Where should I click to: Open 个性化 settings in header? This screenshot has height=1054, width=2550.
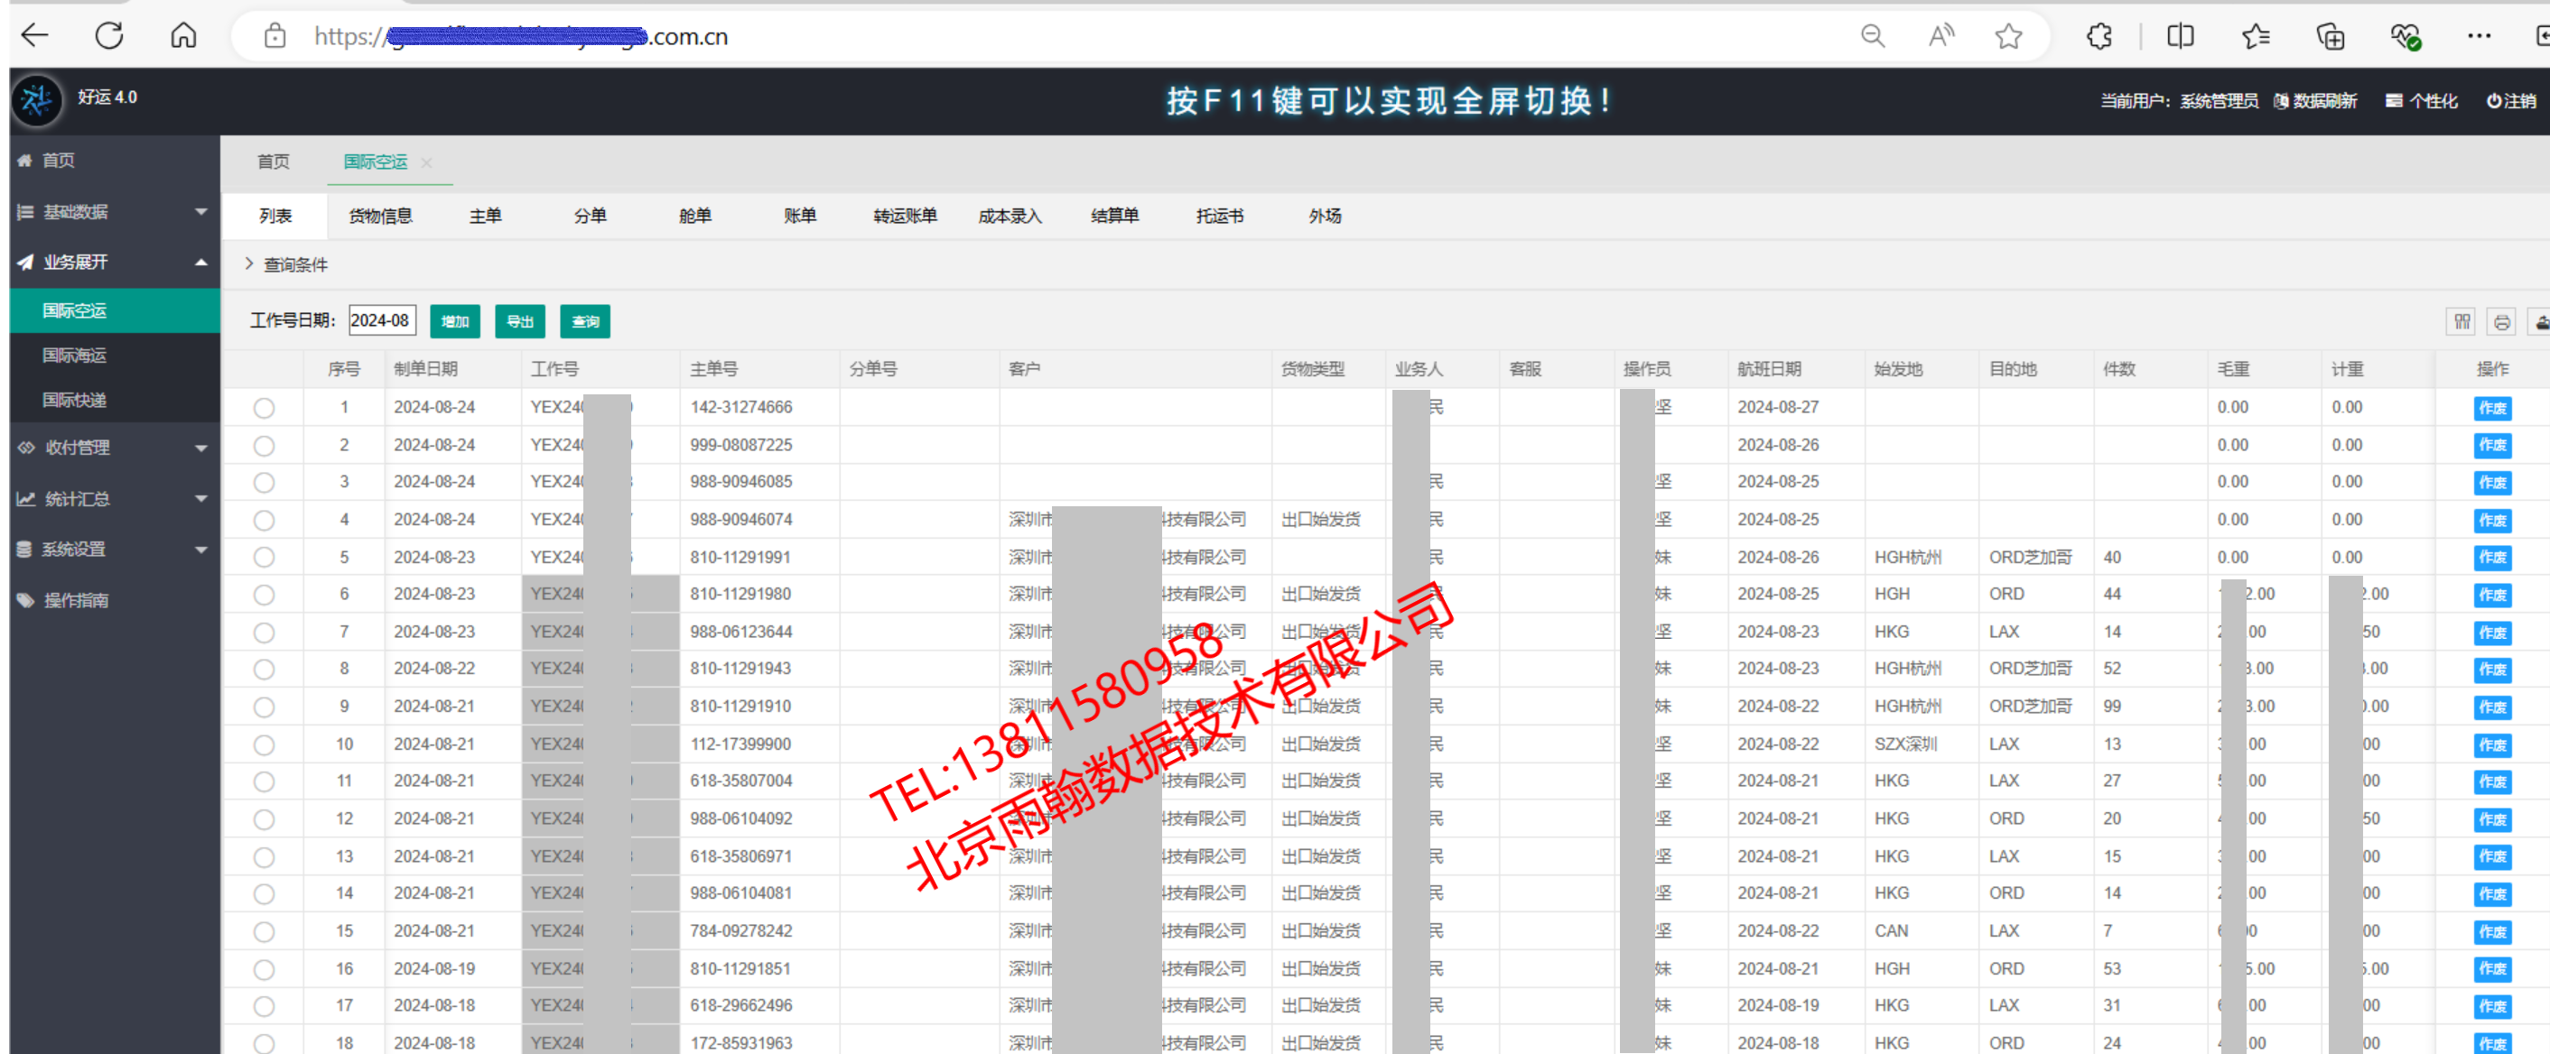coord(2421,101)
